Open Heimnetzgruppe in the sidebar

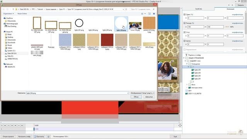pyautogui.click(x=11, y=24)
